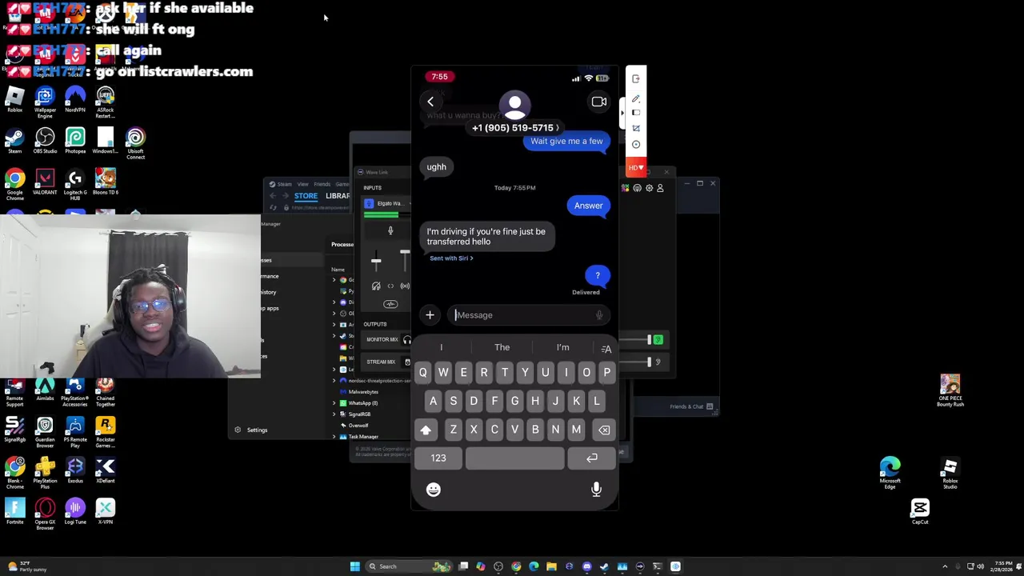Expand the nordsec-threatprotection process row
The image size is (1024, 576).
point(334,381)
